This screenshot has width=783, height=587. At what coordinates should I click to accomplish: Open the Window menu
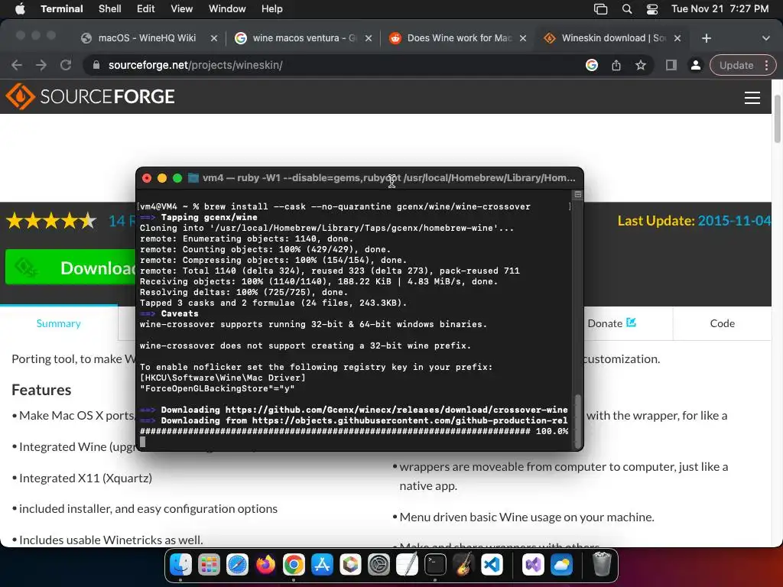pyautogui.click(x=227, y=9)
